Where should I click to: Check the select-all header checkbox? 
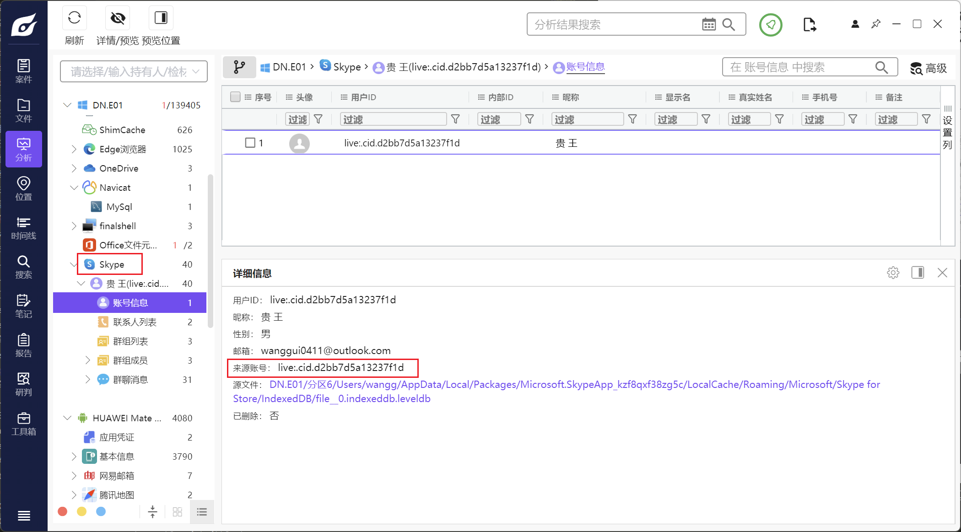(235, 97)
